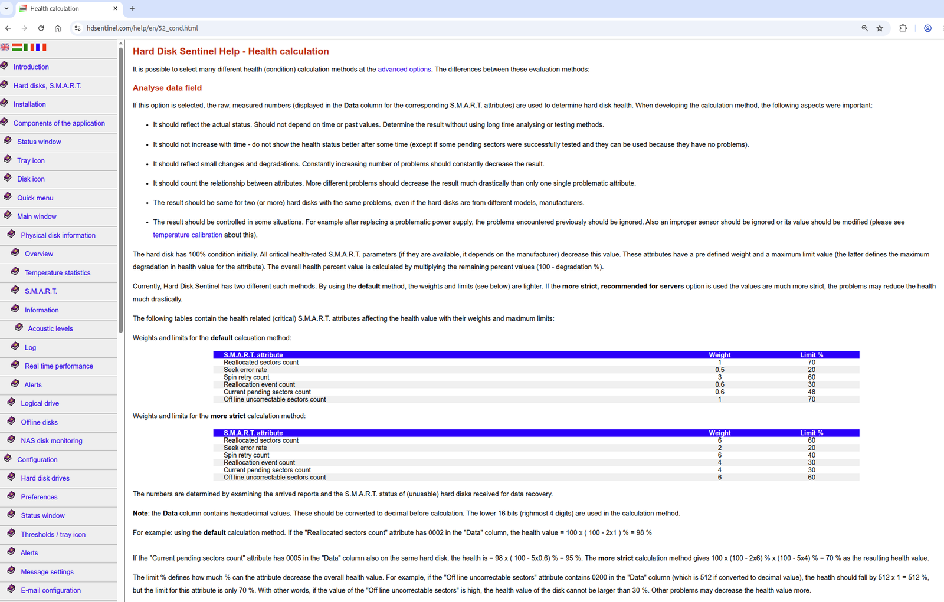Viewport: 944px width, 602px height.
Task: Open a new tab with the plus button
Action: (x=132, y=9)
